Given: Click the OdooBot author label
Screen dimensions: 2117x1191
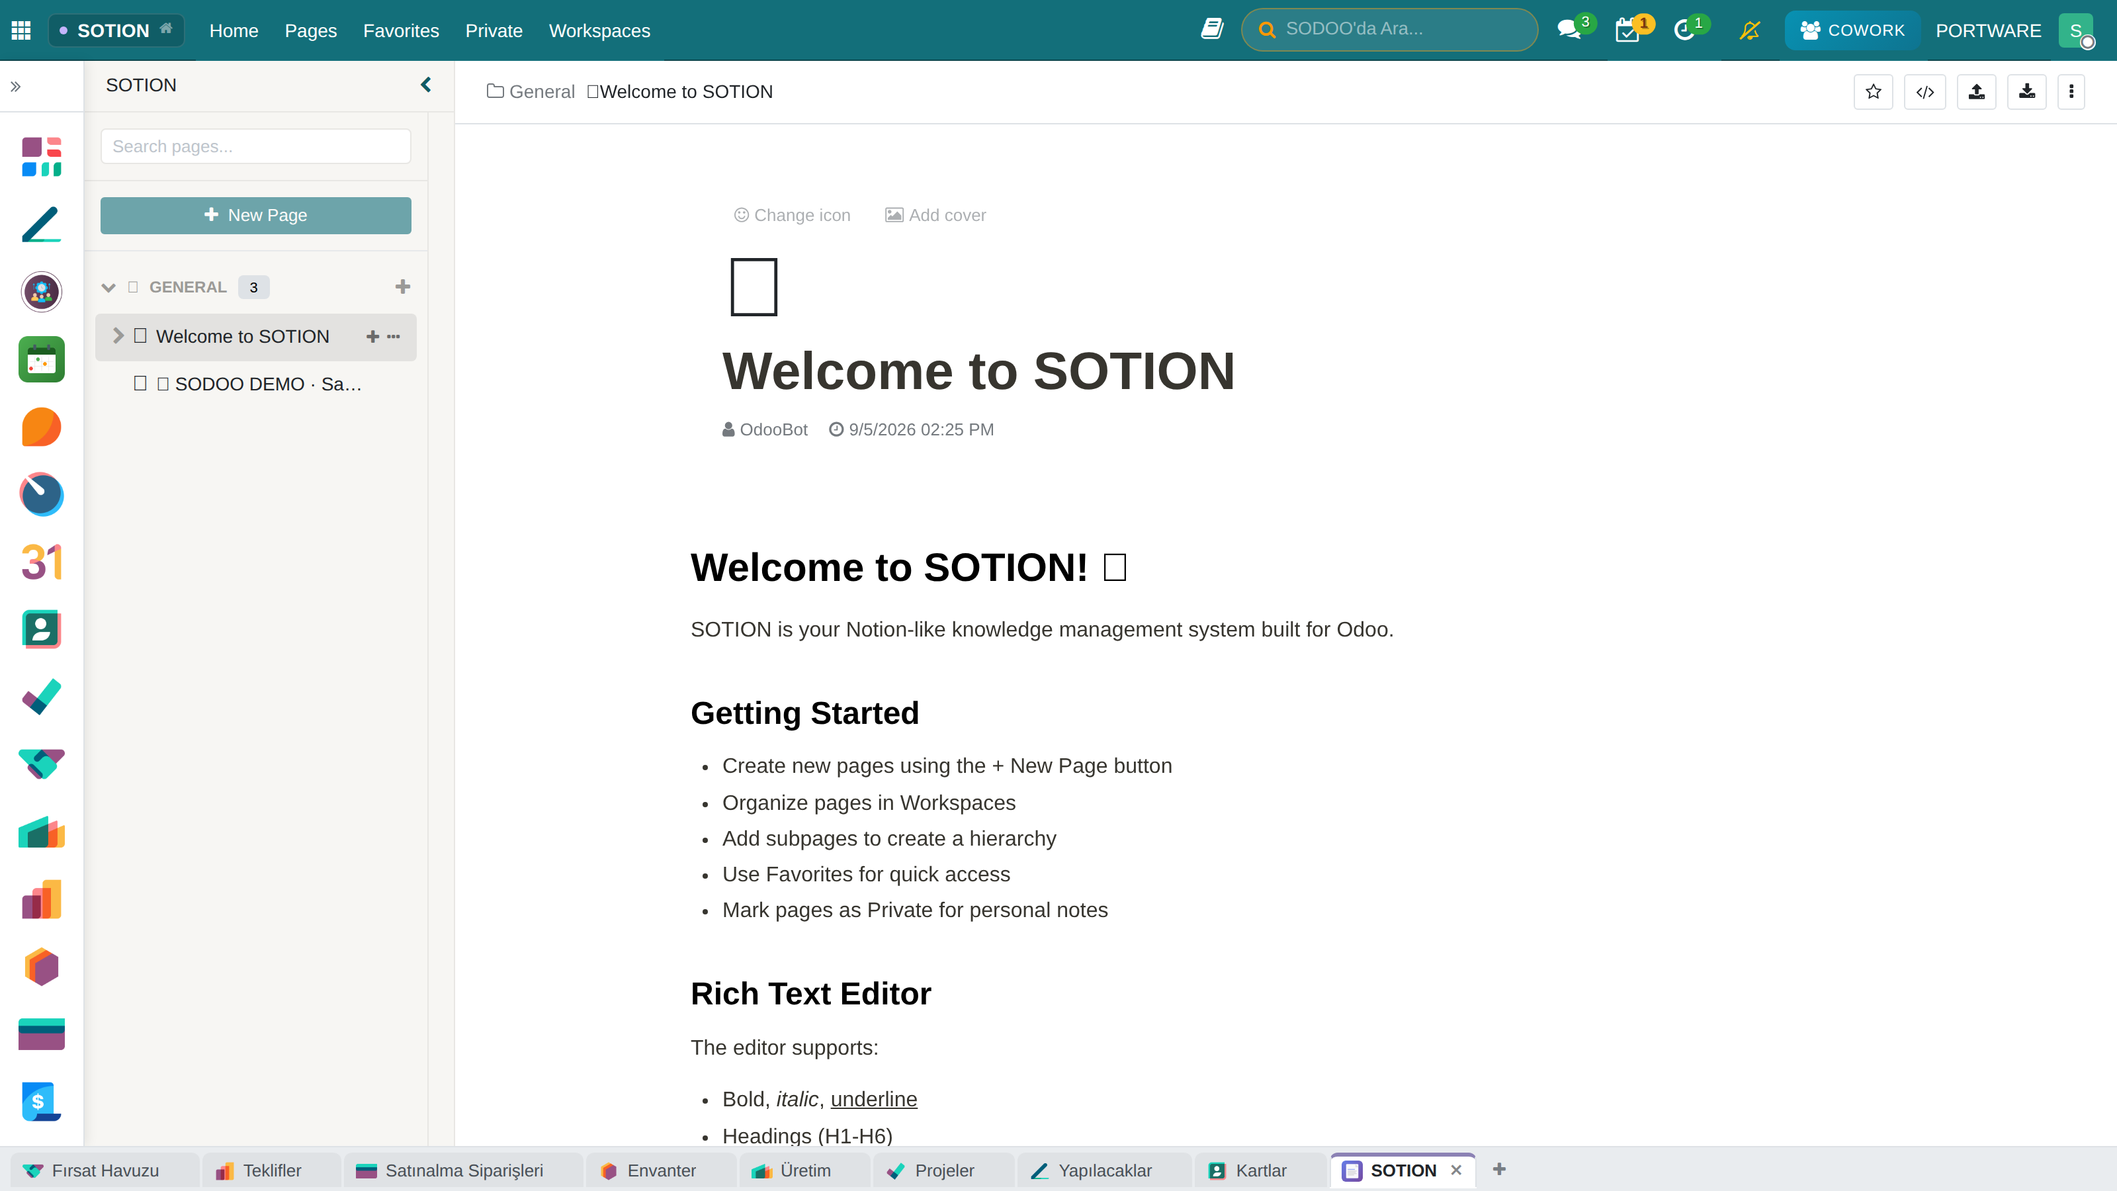Looking at the screenshot, I should pyautogui.click(x=765, y=430).
